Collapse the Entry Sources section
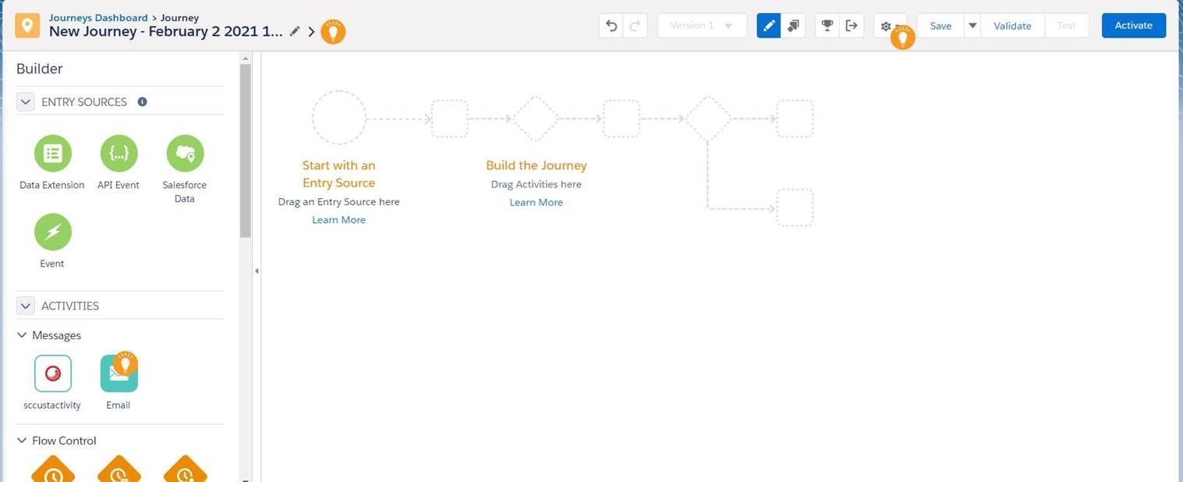 pyautogui.click(x=25, y=101)
